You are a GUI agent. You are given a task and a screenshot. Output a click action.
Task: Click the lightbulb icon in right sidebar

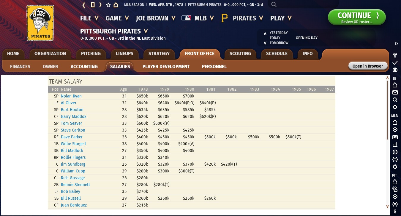(395, 55)
